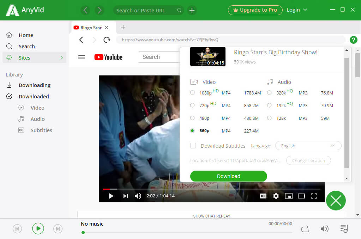Viewport: 361px width, 239px height.
Task: Select the 360p MP4 video option
Action: click(192, 131)
